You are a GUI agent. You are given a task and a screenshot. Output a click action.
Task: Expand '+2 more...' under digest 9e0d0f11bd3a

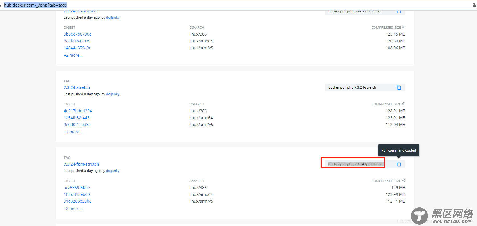[73, 132]
